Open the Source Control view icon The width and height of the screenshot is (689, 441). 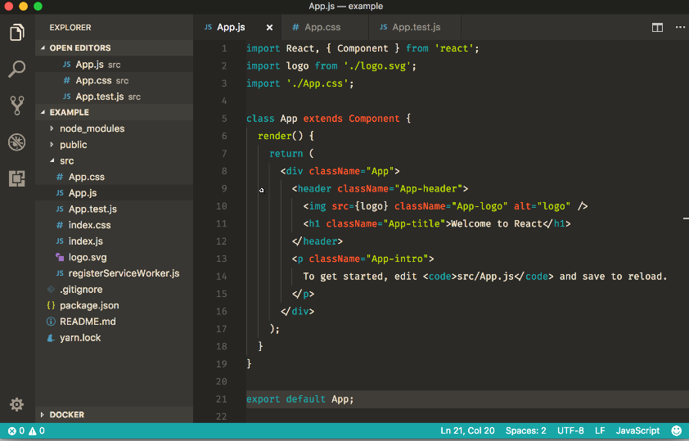pyautogui.click(x=16, y=105)
